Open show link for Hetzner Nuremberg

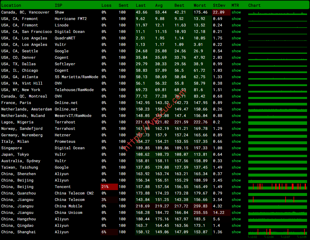click(x=236, y=135)
